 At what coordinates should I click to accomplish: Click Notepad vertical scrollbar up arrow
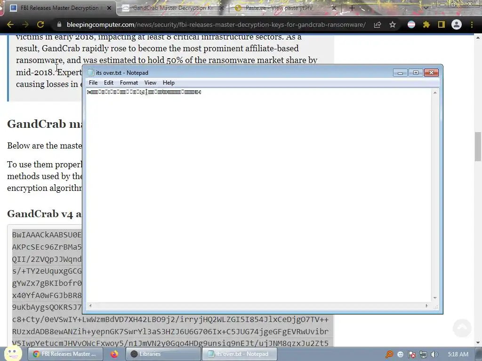pos(435,93)
